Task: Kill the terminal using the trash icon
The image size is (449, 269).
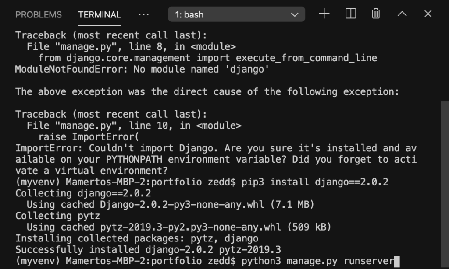Action: coord(376,14)
